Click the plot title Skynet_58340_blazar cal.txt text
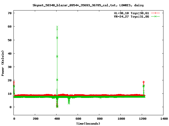Image resolution: width=169 pixels, height=126 pixels. coord(88,5)
